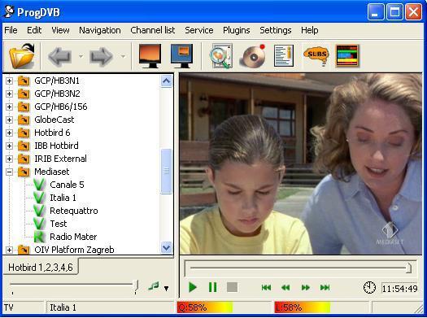Pause playback with the Pause button
The height and width of the screenshot is (318, 427).
pyautogui.click(x=212, y=287)
